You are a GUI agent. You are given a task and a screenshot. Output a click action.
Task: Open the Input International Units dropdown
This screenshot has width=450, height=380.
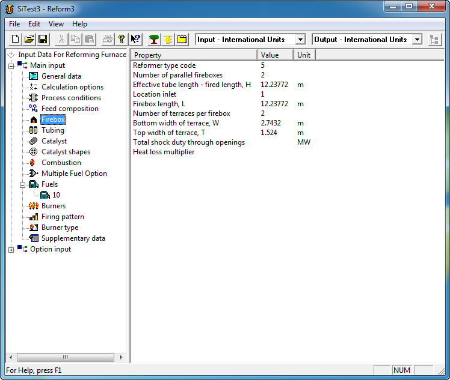point(300,39)
